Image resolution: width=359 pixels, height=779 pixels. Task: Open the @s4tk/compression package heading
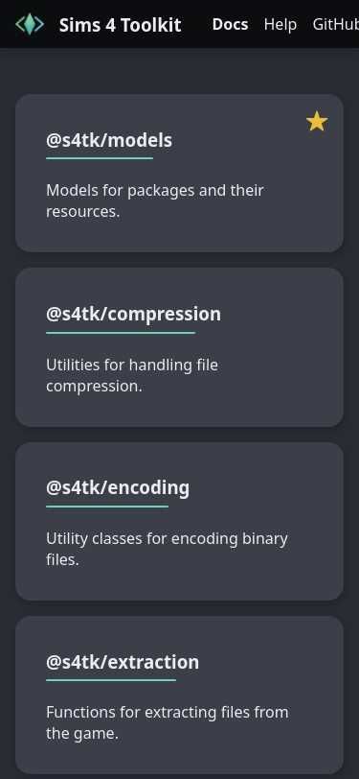(133, 314)
